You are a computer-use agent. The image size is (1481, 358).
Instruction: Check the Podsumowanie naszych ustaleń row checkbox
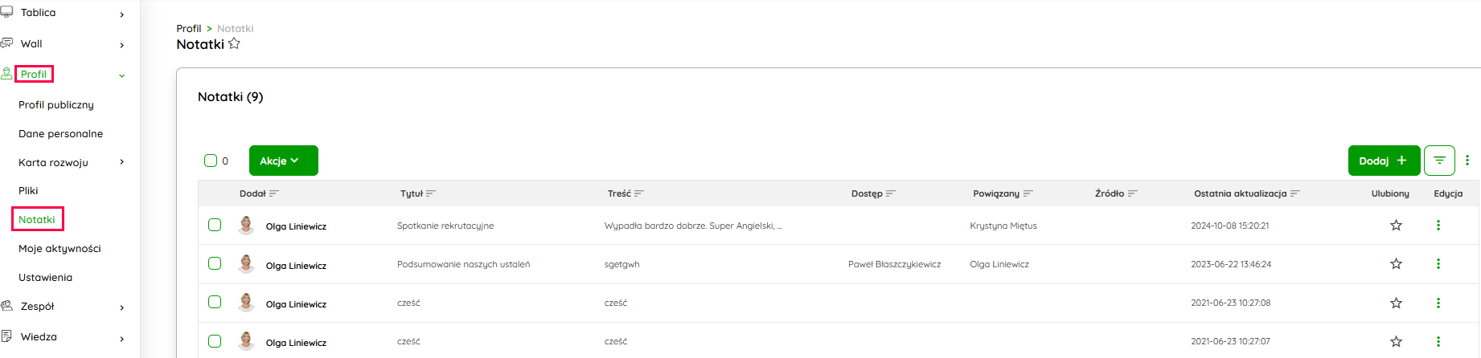215,263
